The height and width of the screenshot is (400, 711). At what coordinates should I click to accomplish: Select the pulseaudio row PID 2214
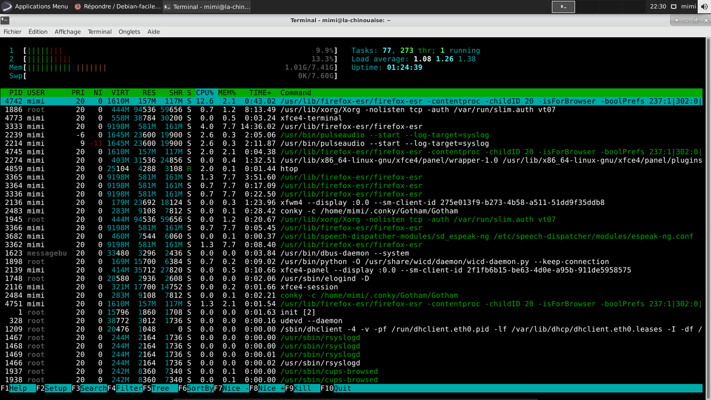[351, 143]
